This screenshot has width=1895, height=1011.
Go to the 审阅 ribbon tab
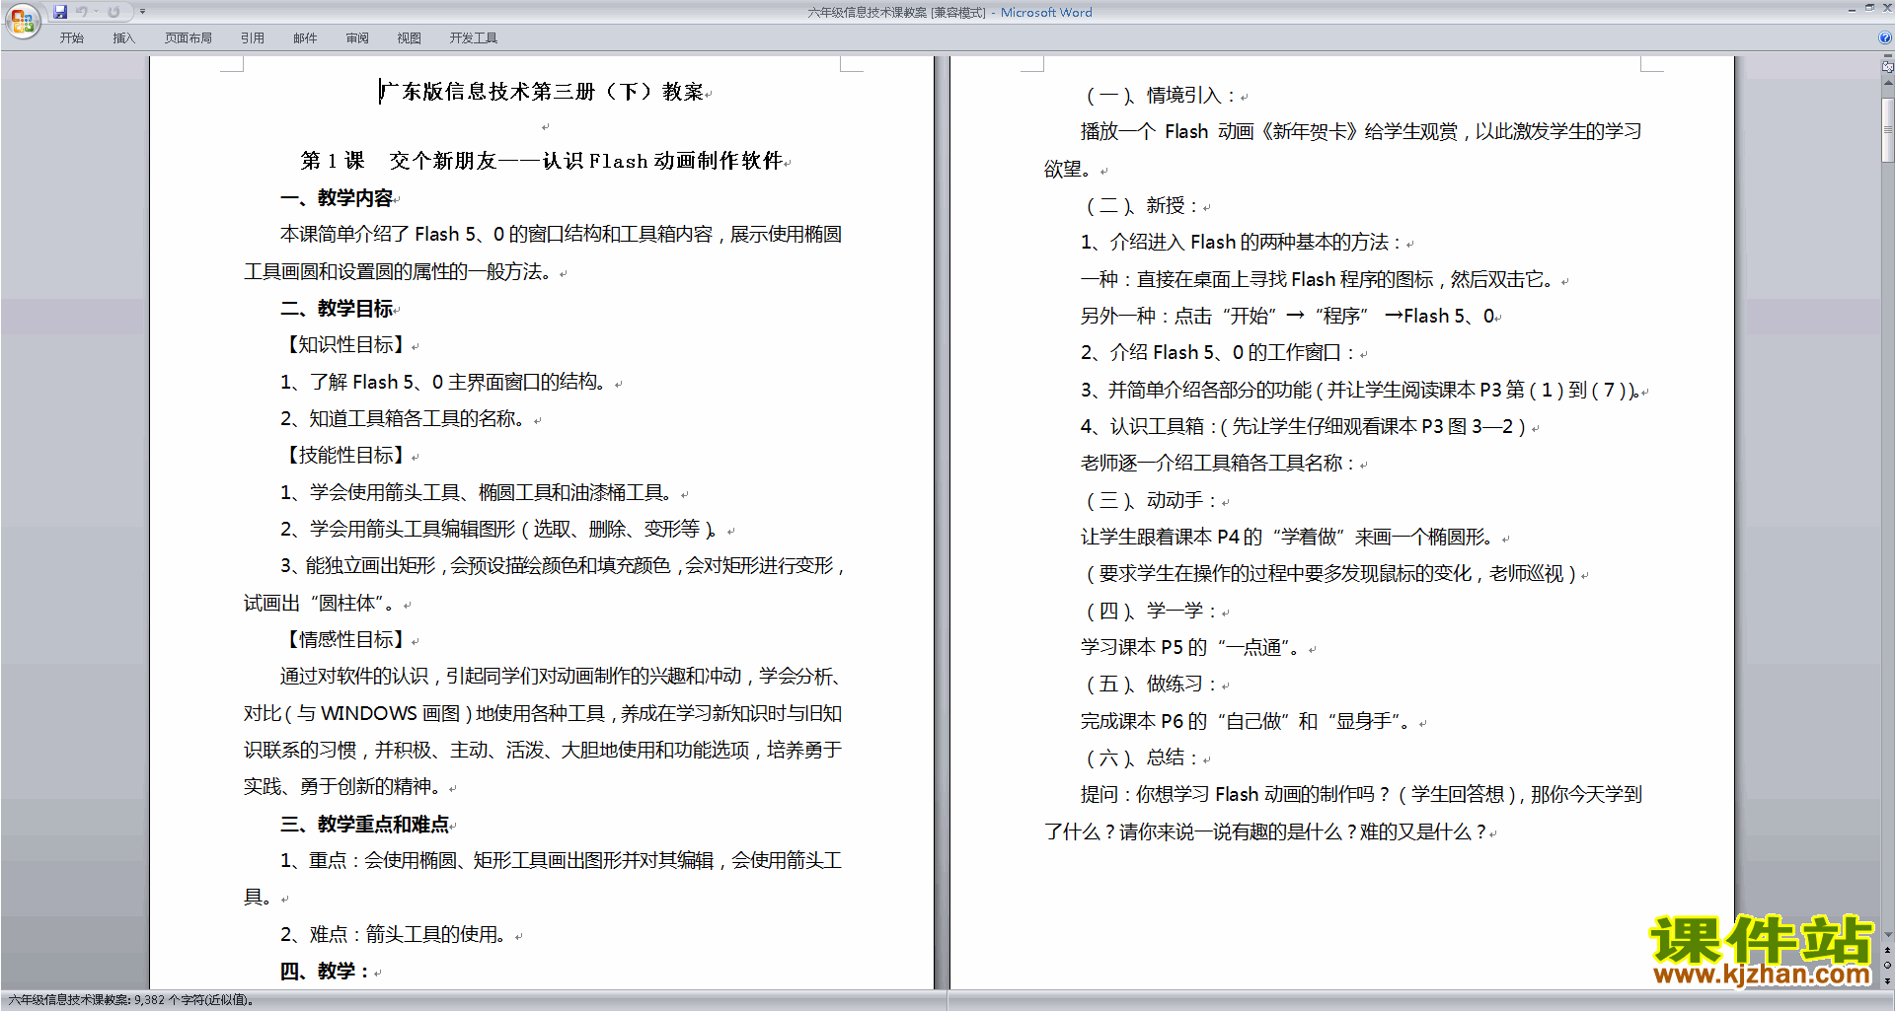pos(356,38)
